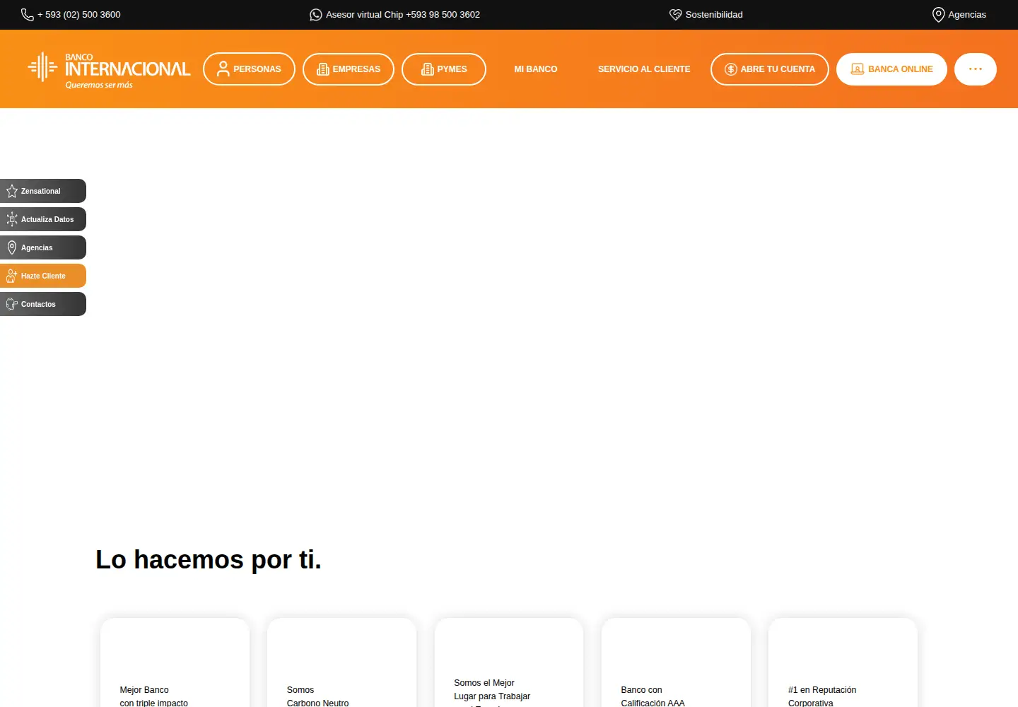Viewport: 1018px width, 707px height.
Task: Click the Banco Internacional logo
Action: point(109,69)
